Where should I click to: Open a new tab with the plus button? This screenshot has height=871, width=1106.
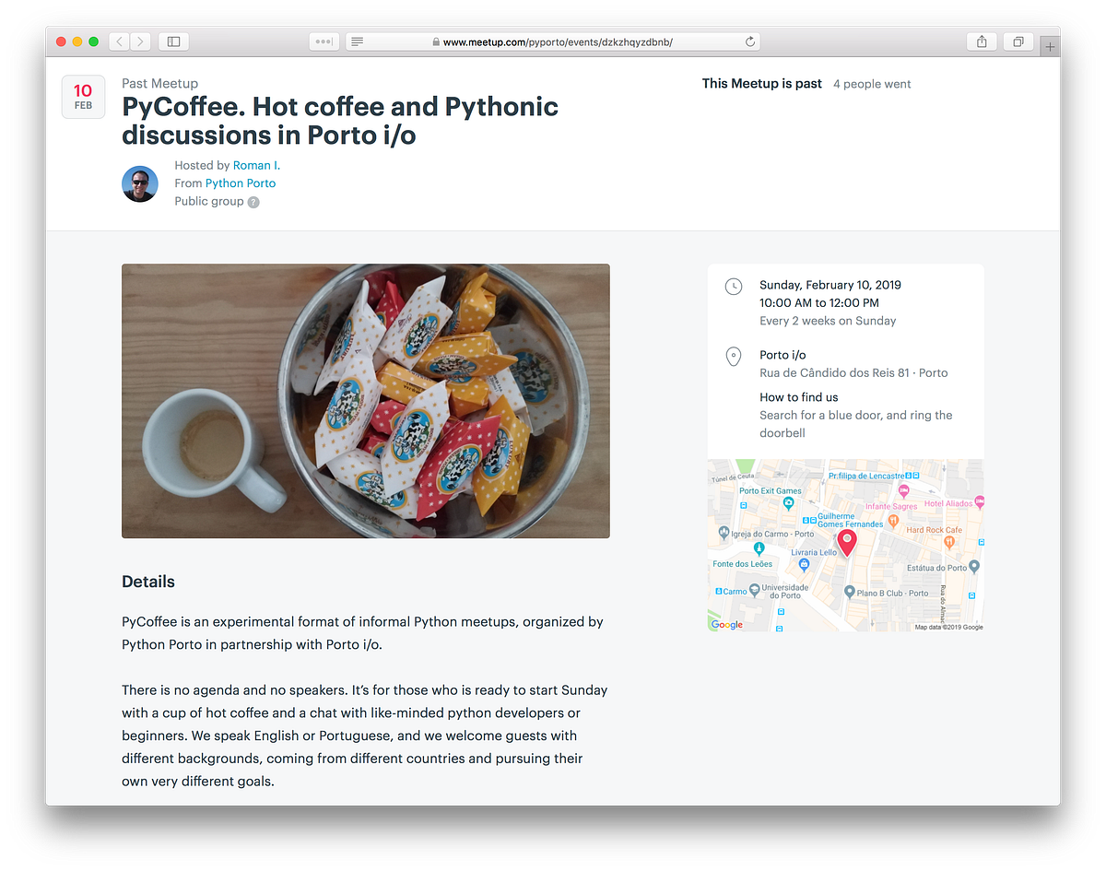[1050, 47]
